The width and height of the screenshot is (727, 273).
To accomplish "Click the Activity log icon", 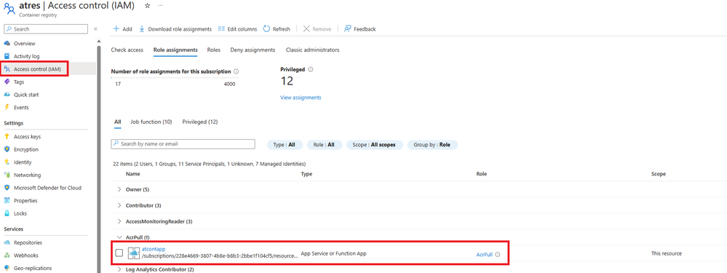I will [x=7, y=56].
